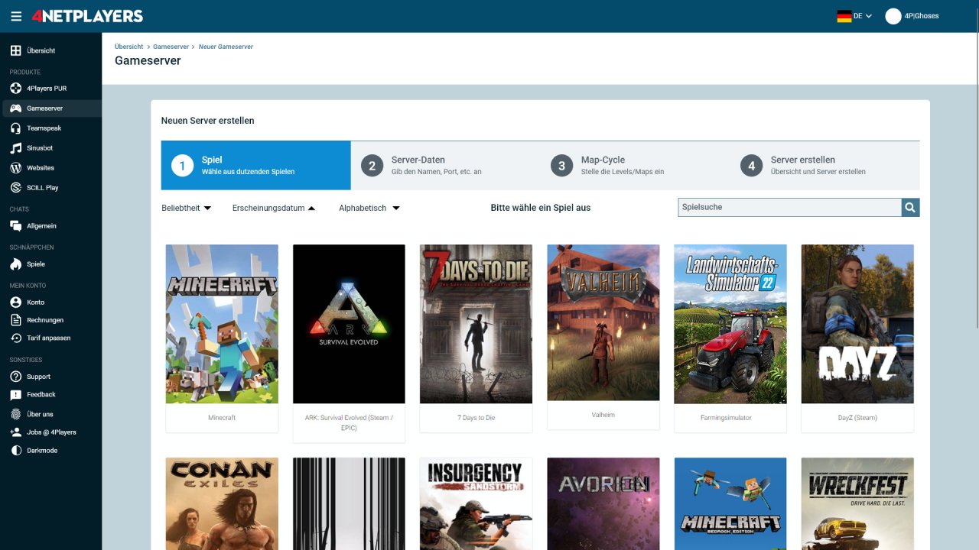
Task: Select step 3 Map-Cycle tab
Action: pyautogui.click(x=636, y=165)
